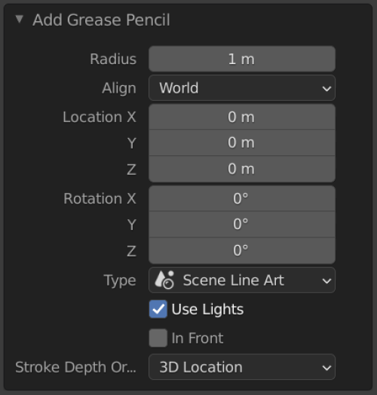Viewport: 377px width, 395px height.
Task: Open the Align World dropdown
Action: [x=242, y=88]
